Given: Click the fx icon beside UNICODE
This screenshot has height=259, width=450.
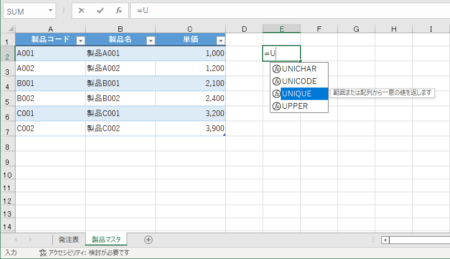Looking at the screenshot, I should point(276,81).
